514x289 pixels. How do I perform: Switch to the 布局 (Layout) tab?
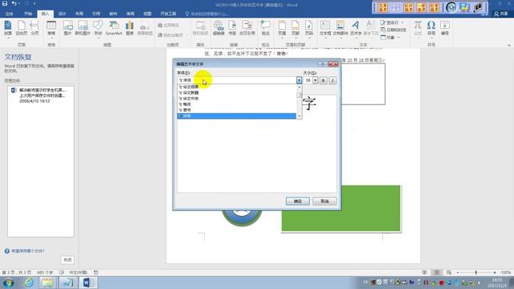click(80, 14)
